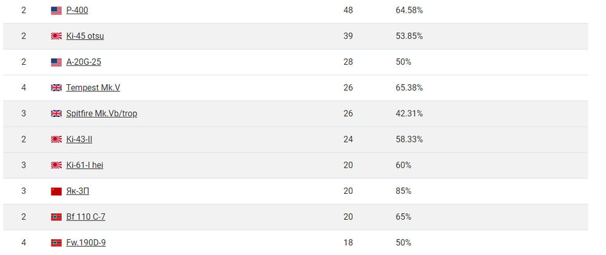Open the Tempest Mk.V page link
This screenshot has height=255, width=606.
(93, 88)
